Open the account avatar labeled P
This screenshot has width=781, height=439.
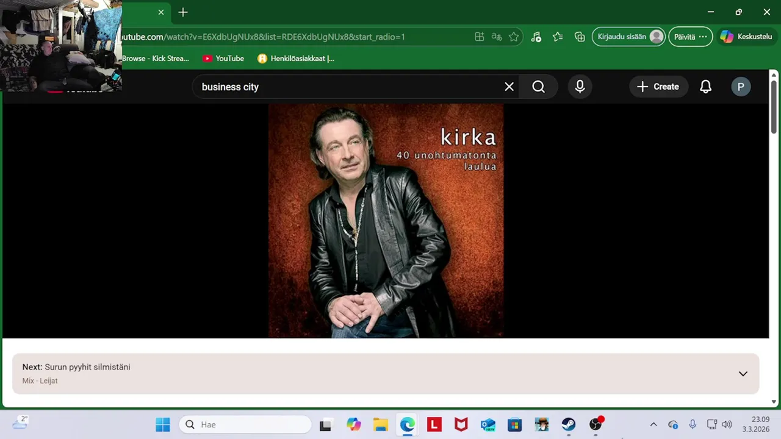pos(741,87)
